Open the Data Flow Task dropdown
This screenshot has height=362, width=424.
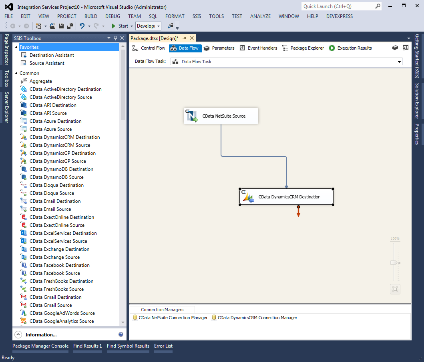[x=399, y=62]
